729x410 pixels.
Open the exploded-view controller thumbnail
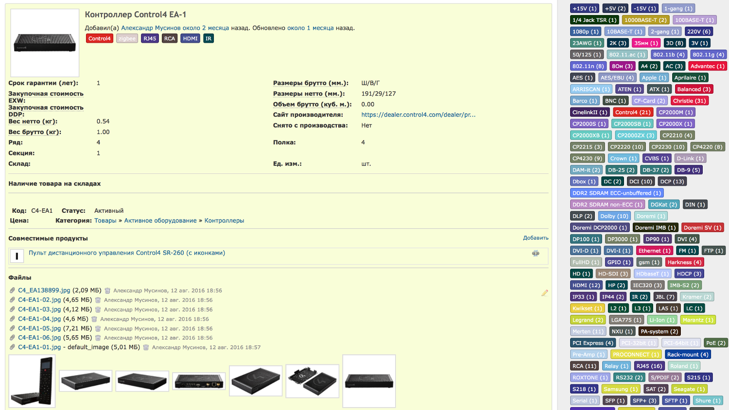point(312,381)
